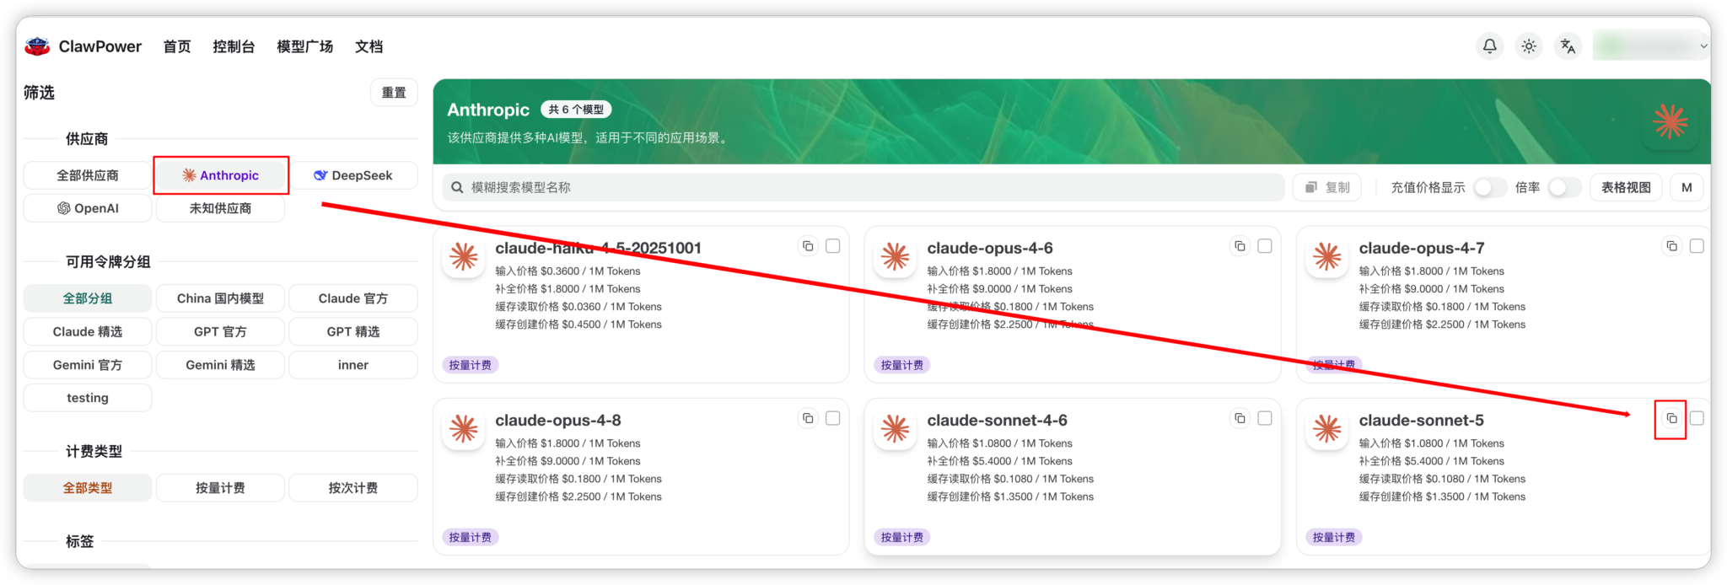Toggle the 充值价格显示 switch

(x=1489, y=187)
